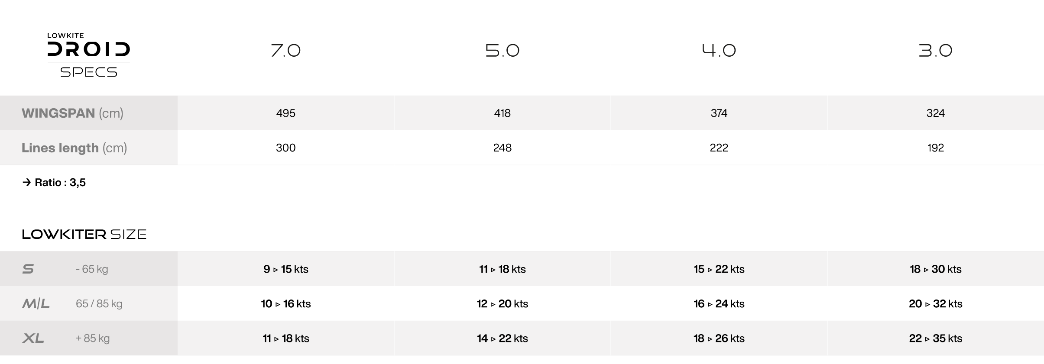1044x364 pixels.
Task: Select the 5.0 size column header
Action: click(502, 51)
